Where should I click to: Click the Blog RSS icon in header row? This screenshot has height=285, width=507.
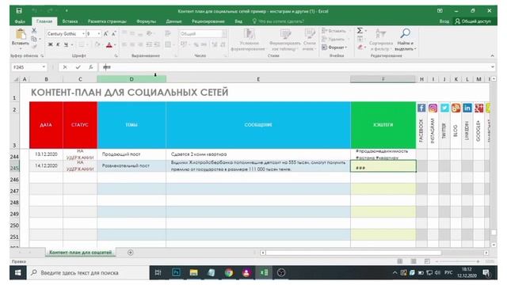pyautogui.click(x=456, y=108)
